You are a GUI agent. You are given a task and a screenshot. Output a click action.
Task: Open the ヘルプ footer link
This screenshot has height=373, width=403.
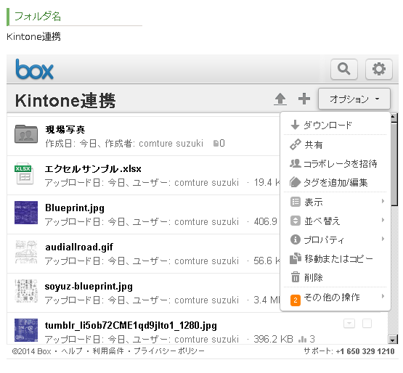pos(72,351)
